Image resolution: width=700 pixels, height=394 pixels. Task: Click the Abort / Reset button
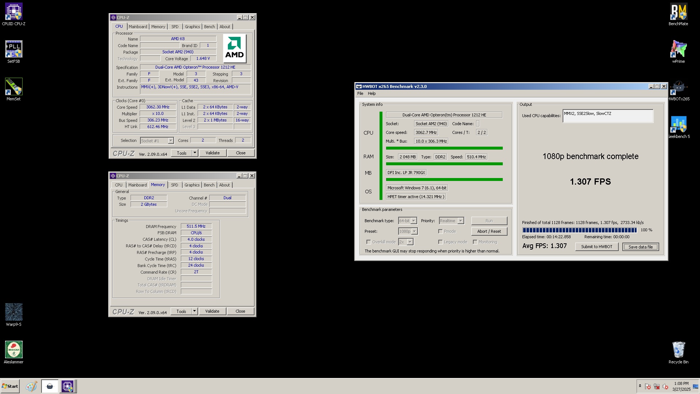click(489, 231)
